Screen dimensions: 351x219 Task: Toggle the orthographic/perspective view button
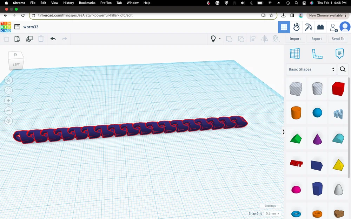tap(9, 121)
